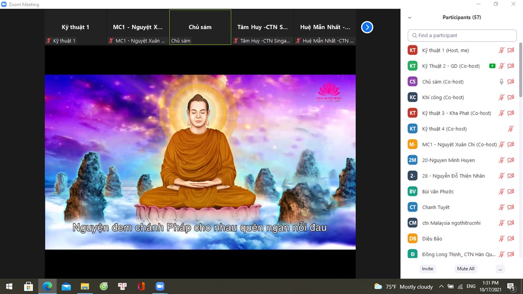Toggle the muted microphone for Diệu Bảo
Screen dimensions: 523x294
[501, 238]
